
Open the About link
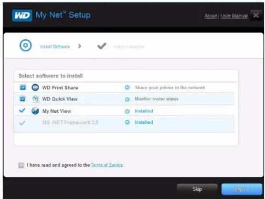(211, 16)
